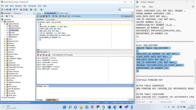Open the File menu in SQL Developer
Image resolution: width=196 pixels, height=110 pixels.
coord(2,6)
